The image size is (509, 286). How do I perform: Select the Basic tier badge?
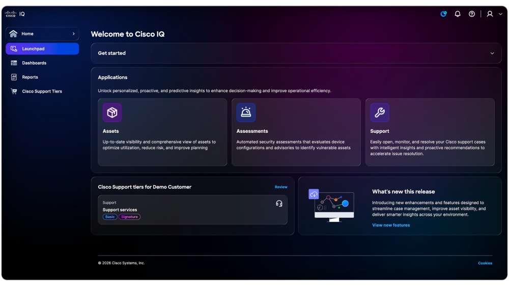point(110,217)
